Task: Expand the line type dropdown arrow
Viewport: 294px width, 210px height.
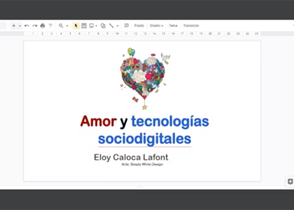Action: click(118, 26)
